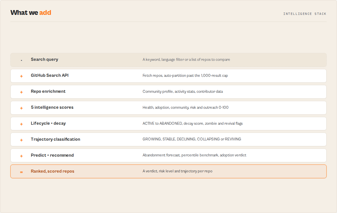Click the plus icon beside Repo enrichment
Viewport: 337px width, 213px height.
(21, 92)
